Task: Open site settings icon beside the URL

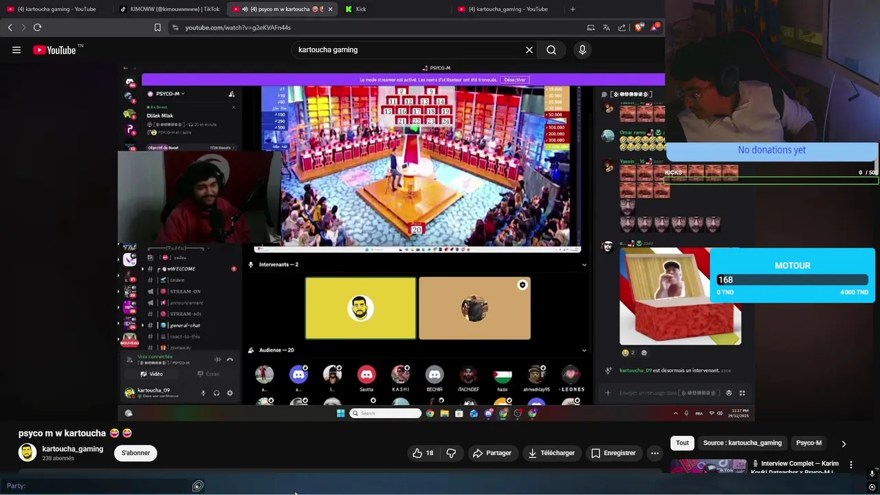Action: [175, 27]
